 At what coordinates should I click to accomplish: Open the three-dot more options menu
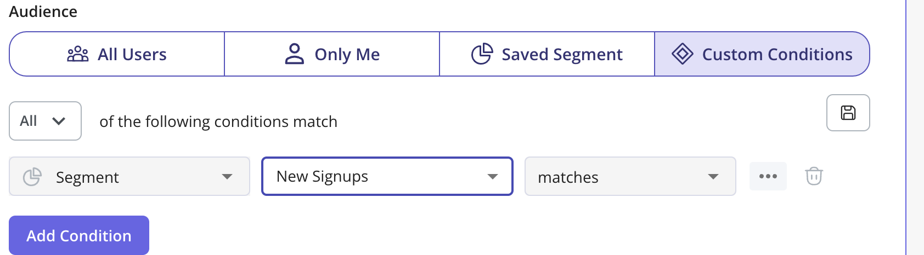[x=768, y=176]
